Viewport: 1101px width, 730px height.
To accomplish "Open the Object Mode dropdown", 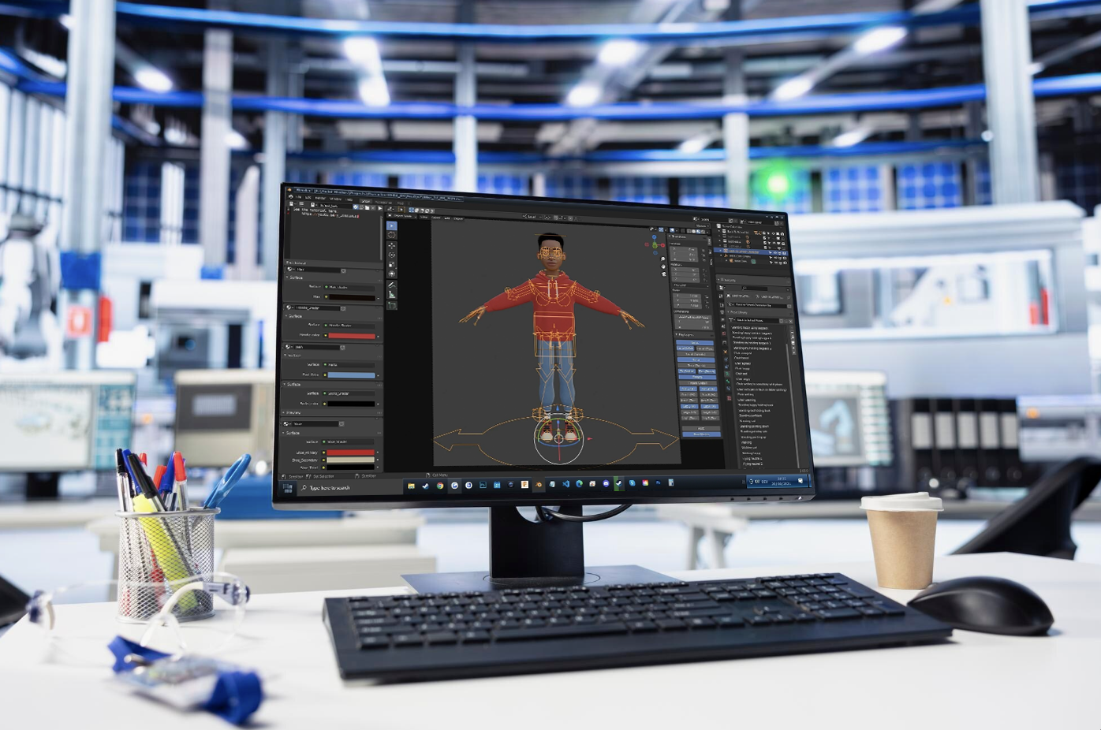I will click(x=402, y=216).
